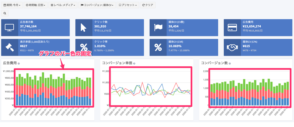
Task: Click the percent icon for クリック率
Action: click(83, 48)
